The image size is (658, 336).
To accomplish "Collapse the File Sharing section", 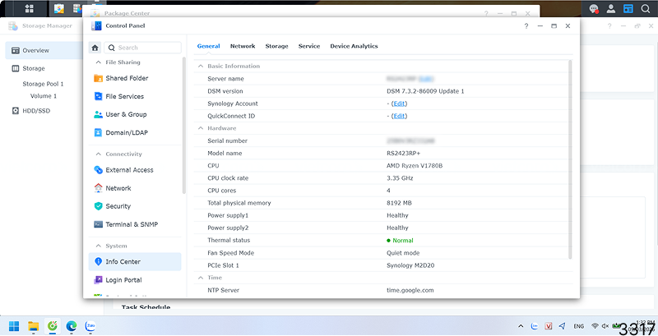I will coord(98,62).
